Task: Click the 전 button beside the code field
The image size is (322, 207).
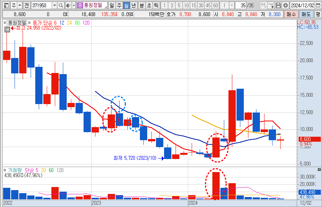Action: click(x=27, y=5)
